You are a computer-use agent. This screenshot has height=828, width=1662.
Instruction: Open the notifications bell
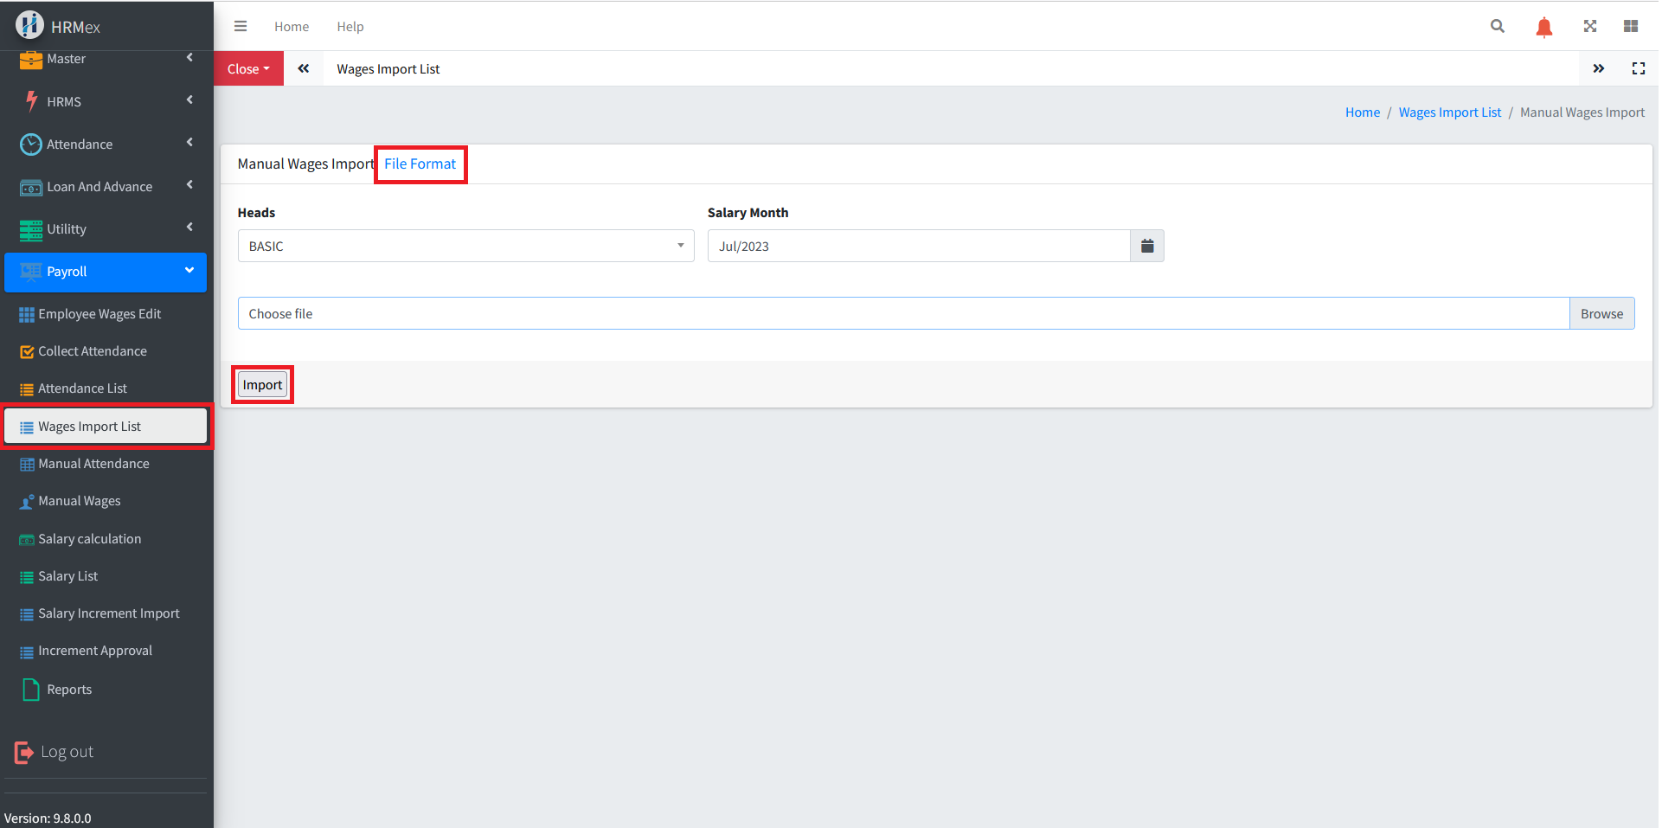click(1543, 27)
